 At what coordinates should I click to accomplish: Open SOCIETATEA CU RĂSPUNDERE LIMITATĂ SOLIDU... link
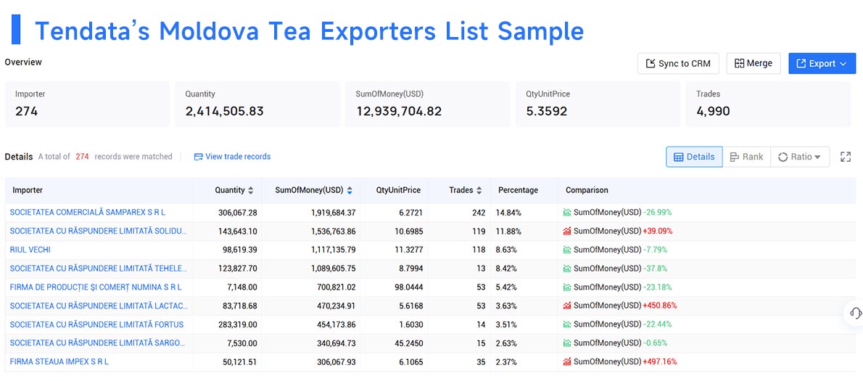pyautogui.click(x=99, y=231)
